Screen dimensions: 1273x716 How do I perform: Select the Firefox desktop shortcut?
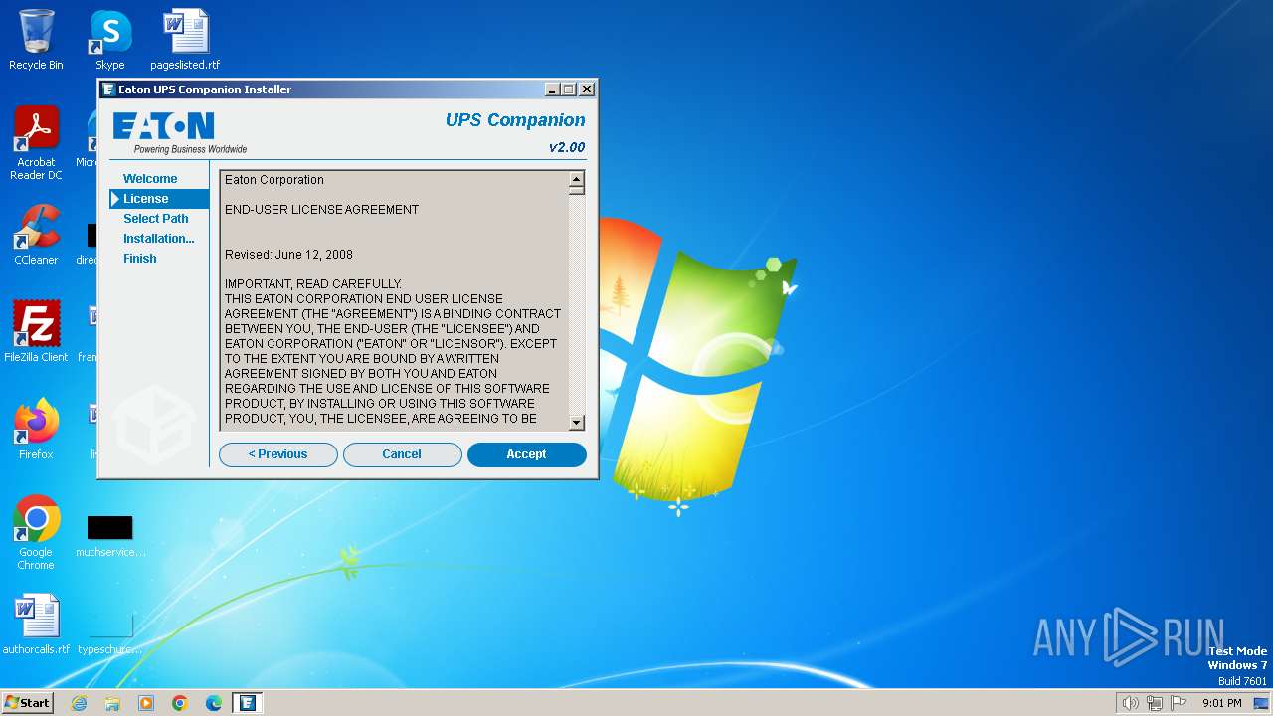[36, 429]
